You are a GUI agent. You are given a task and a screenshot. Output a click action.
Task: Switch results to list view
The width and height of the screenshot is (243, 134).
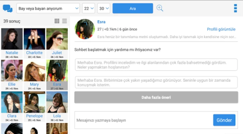coord(65,21)
